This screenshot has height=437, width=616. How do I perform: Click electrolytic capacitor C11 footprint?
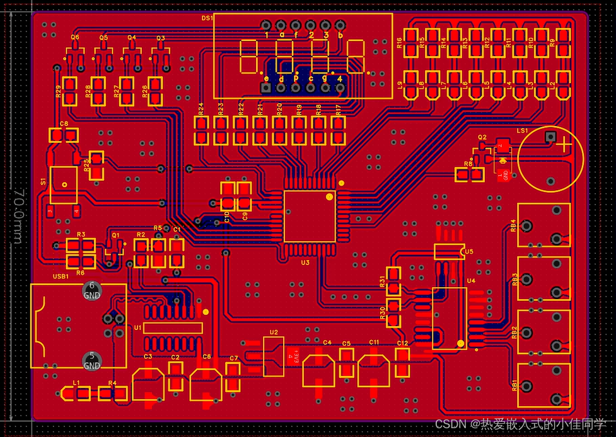[374, 373]
